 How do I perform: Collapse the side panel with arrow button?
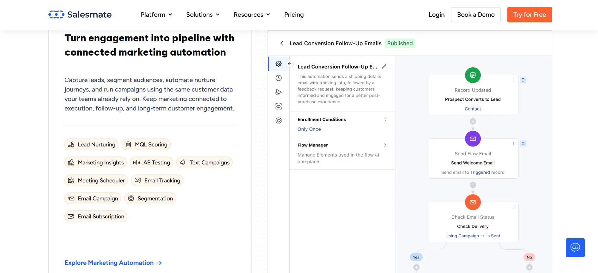click(290, 64)
